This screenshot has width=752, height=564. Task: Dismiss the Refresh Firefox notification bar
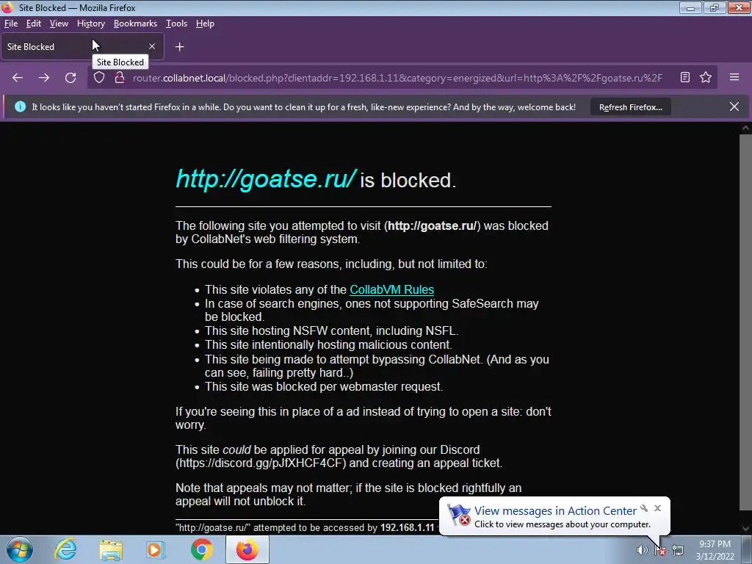click(734, 106)
